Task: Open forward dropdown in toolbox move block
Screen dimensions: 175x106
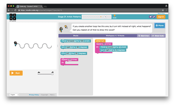Action: 72,41
